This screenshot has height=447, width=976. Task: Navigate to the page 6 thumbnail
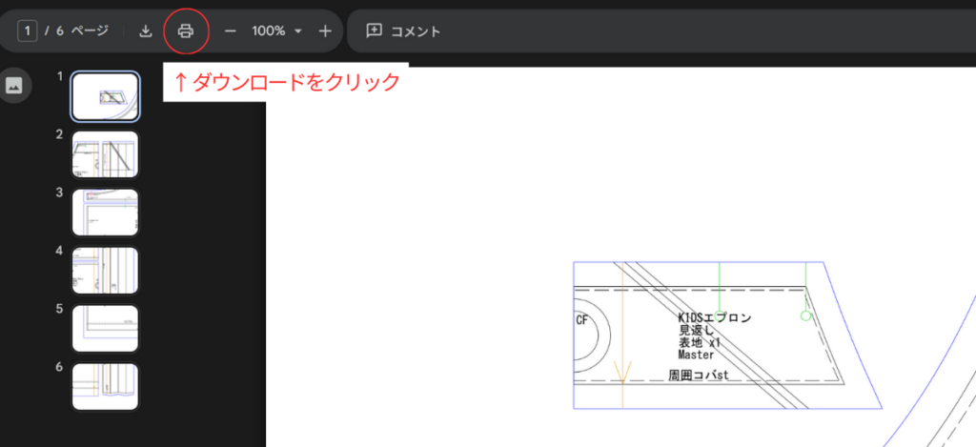coord(106,386)
